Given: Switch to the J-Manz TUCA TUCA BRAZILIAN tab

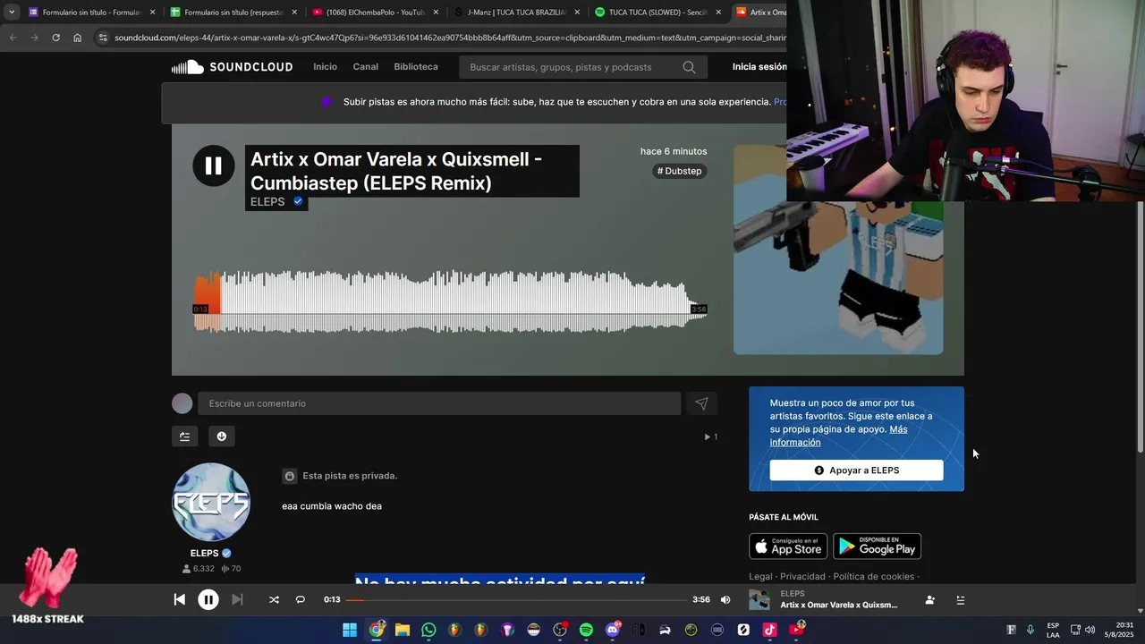Looking at the screenshot, I should click(x=516, y=13).
